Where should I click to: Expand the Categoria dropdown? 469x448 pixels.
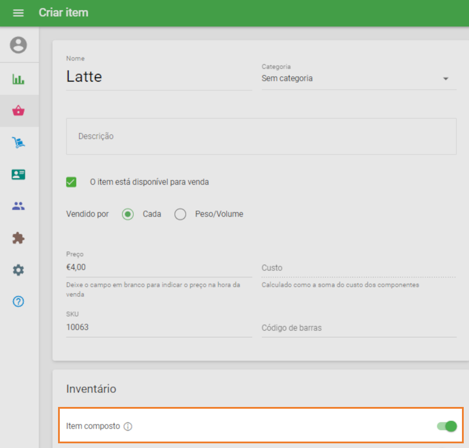coord(358,79)
